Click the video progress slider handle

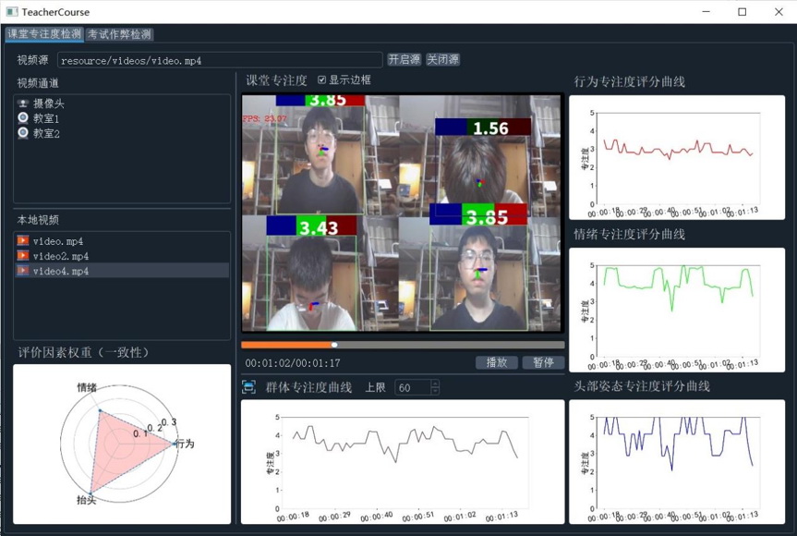pos(335,345)
